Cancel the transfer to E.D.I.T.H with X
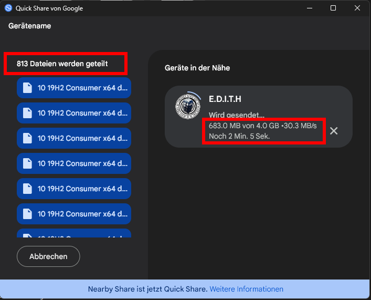Image resolution: width=371 pixels, height=300 pixels. [334, 131]
